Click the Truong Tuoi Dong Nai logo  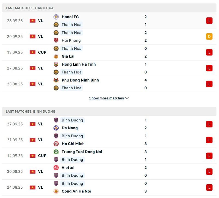pos(56,152)
